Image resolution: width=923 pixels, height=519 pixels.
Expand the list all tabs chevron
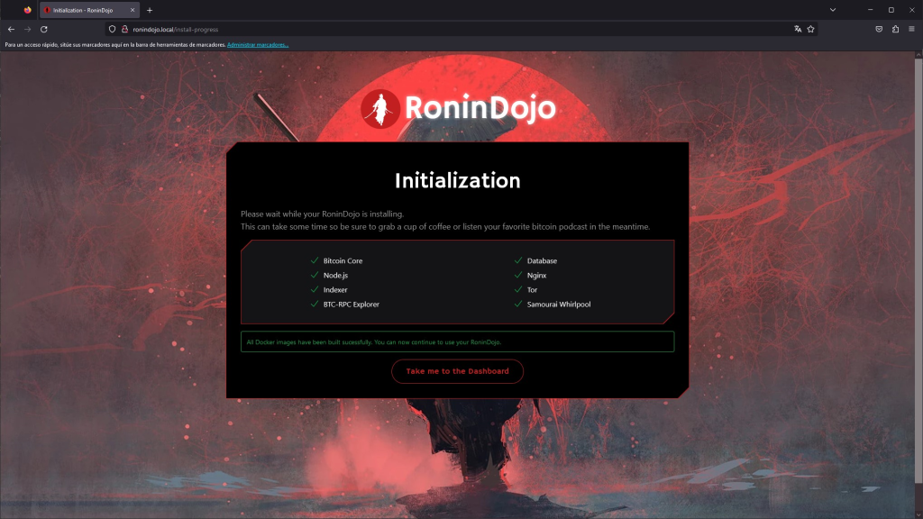coord(832,10)
